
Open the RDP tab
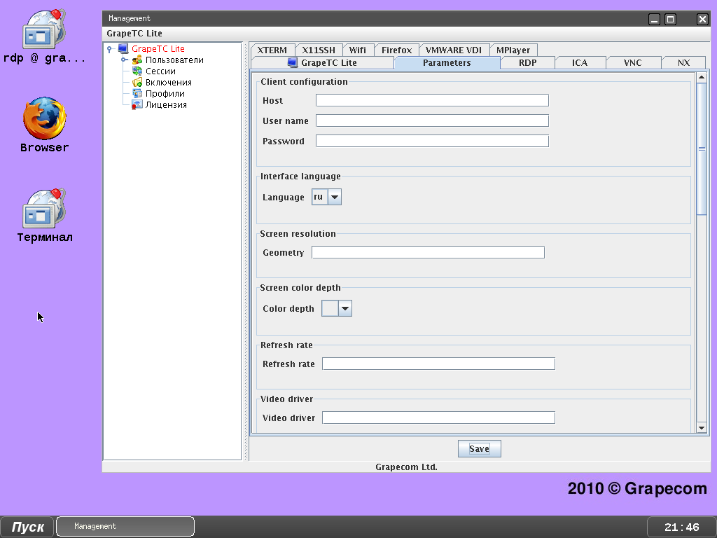[x=528, y=62]
